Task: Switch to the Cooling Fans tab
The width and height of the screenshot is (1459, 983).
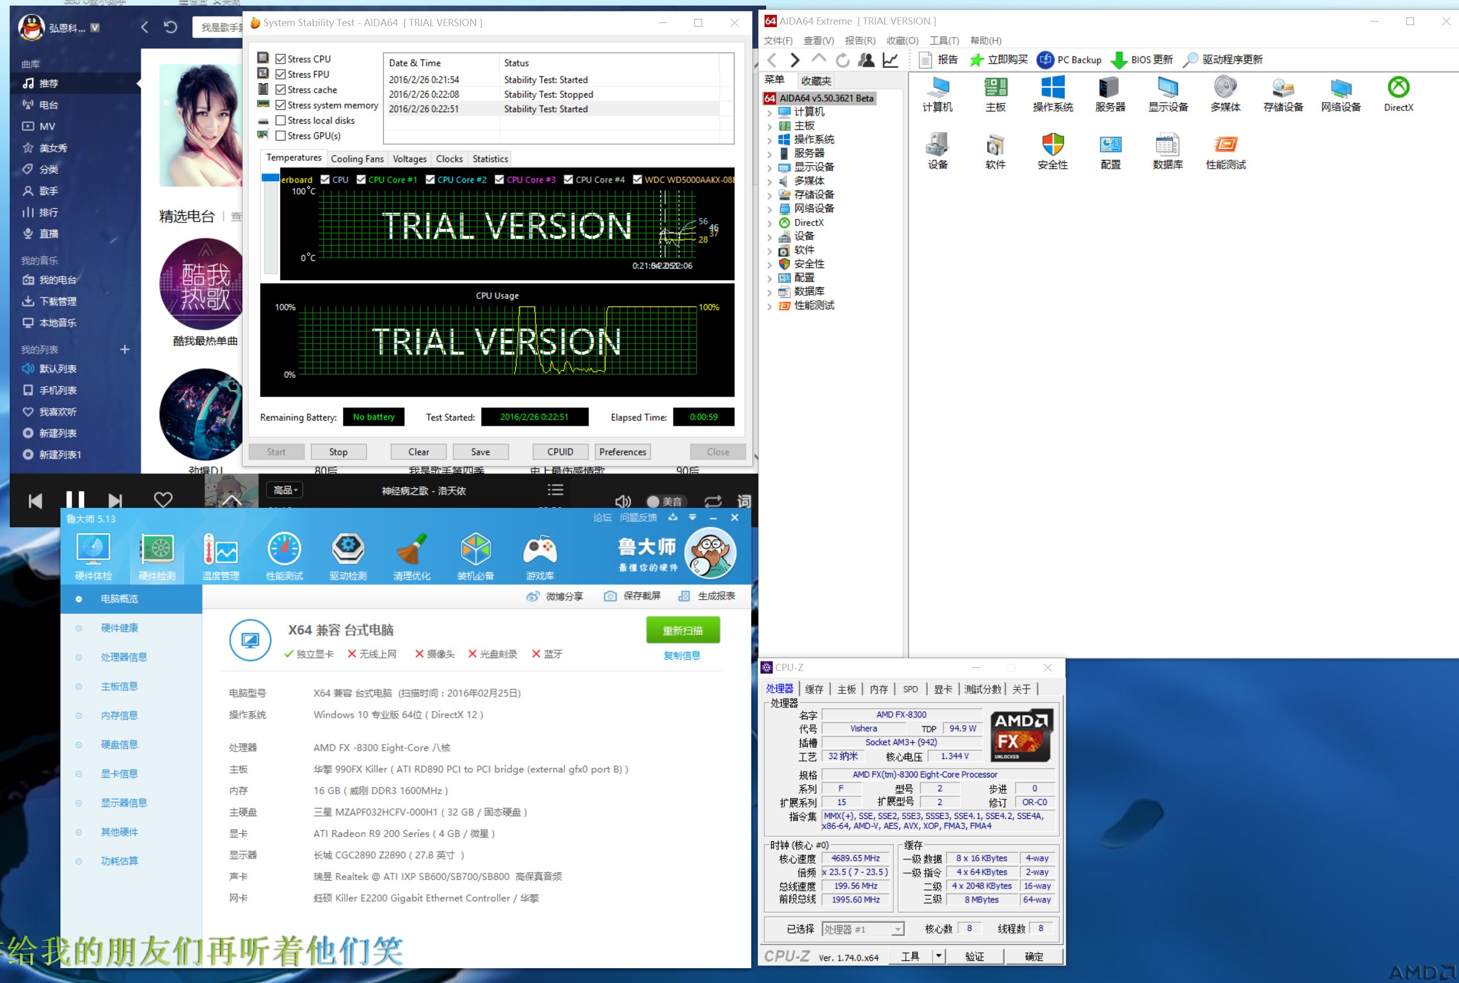Action: pos(357,159)
